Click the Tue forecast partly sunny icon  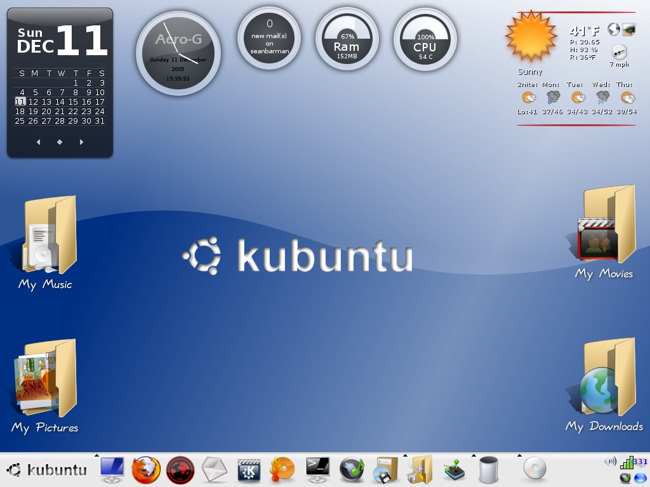pyautogui.click(x=578, y=98)
